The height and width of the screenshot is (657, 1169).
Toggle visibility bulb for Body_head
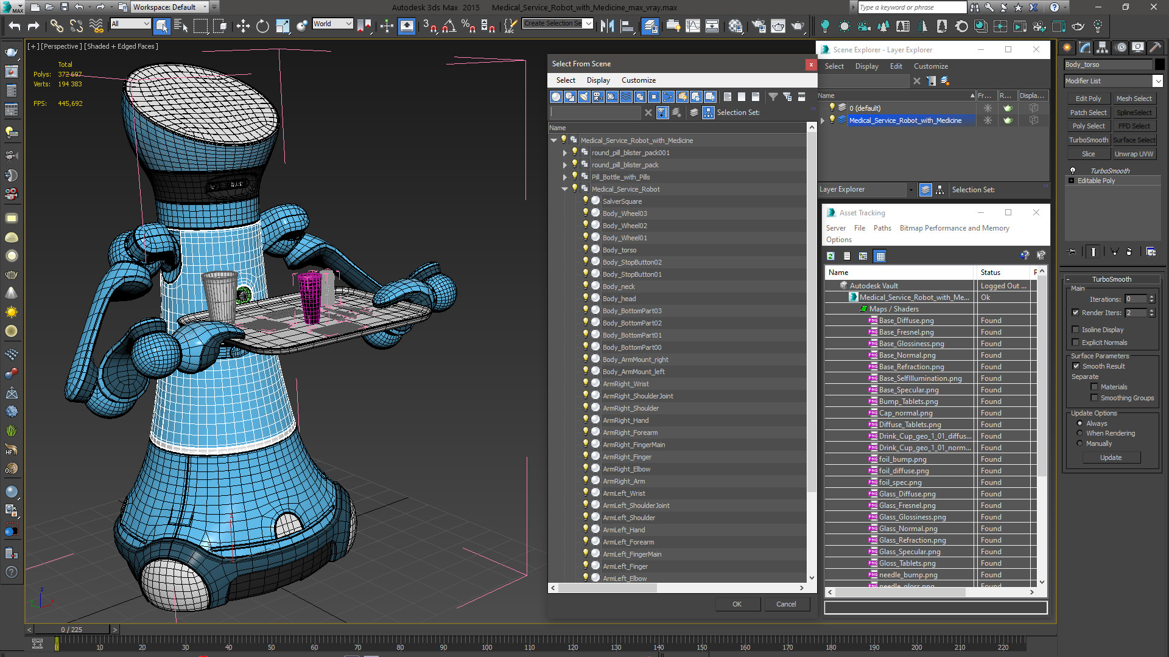coord(586,298)
